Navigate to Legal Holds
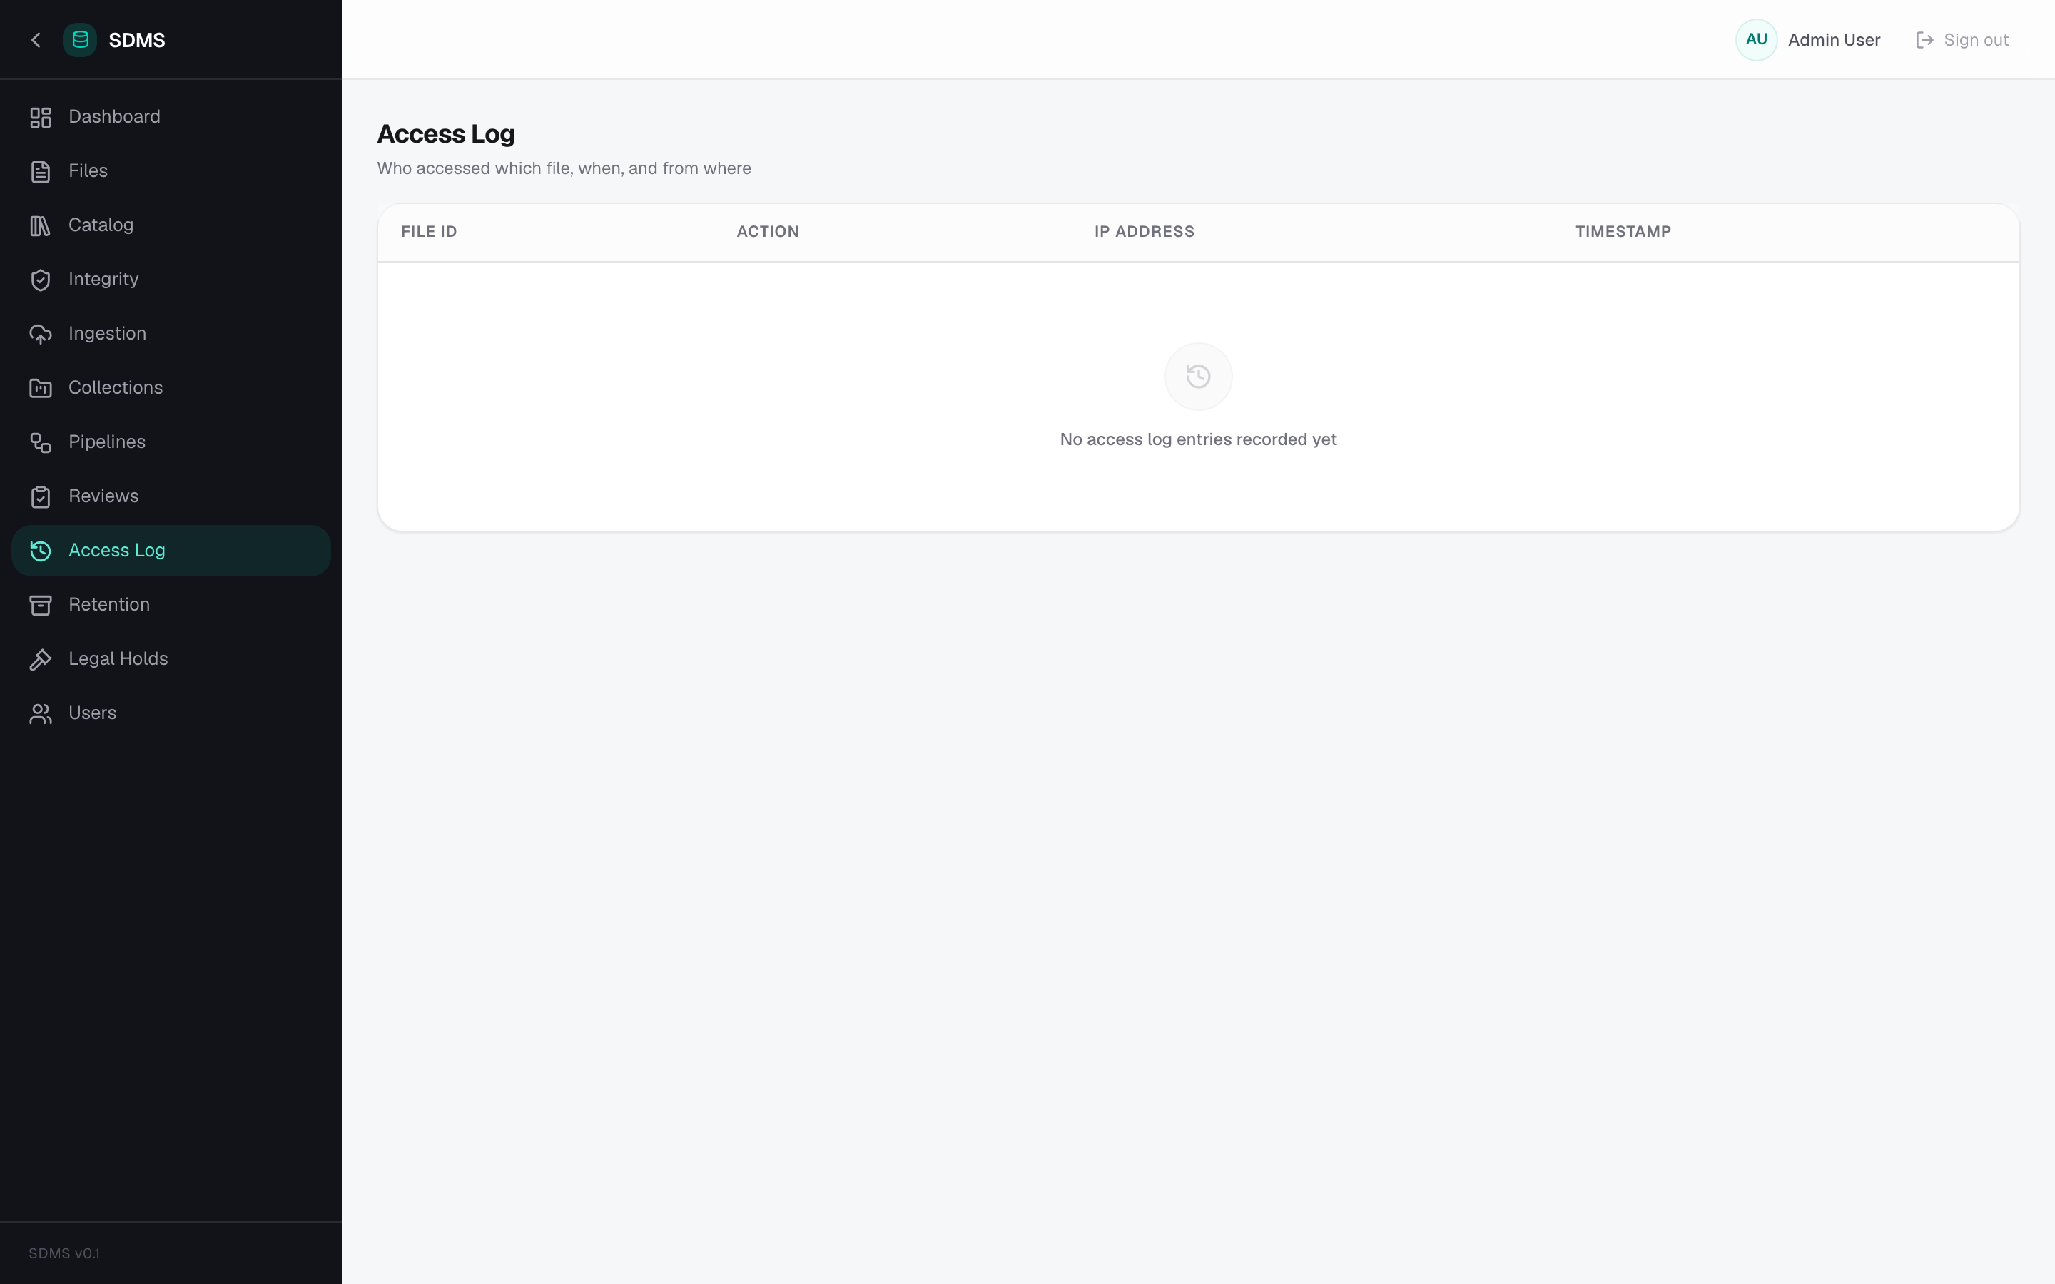The height and width of the screenshot is (1284, 2055). pos(171,660)
